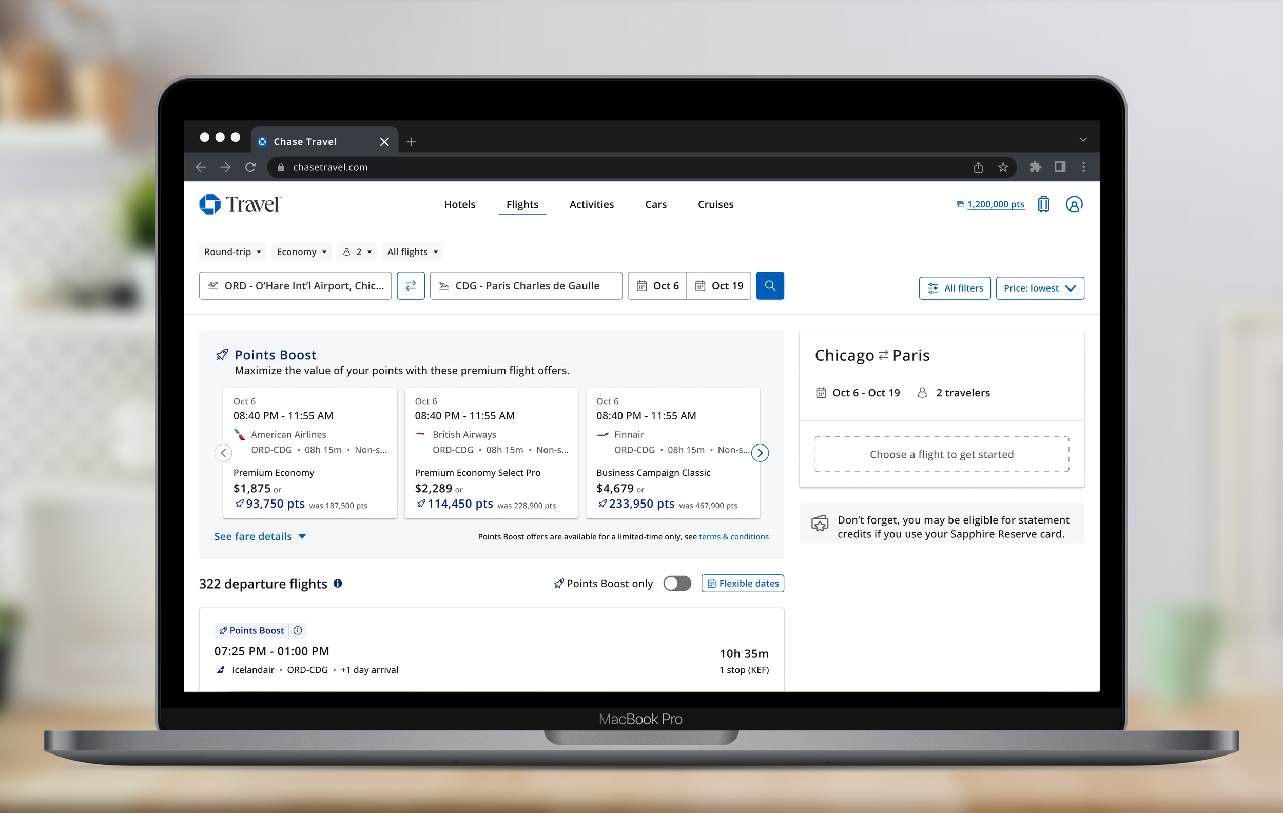Open the user profile account icon
The image size is (1283, 813).
pos(1073,204)
